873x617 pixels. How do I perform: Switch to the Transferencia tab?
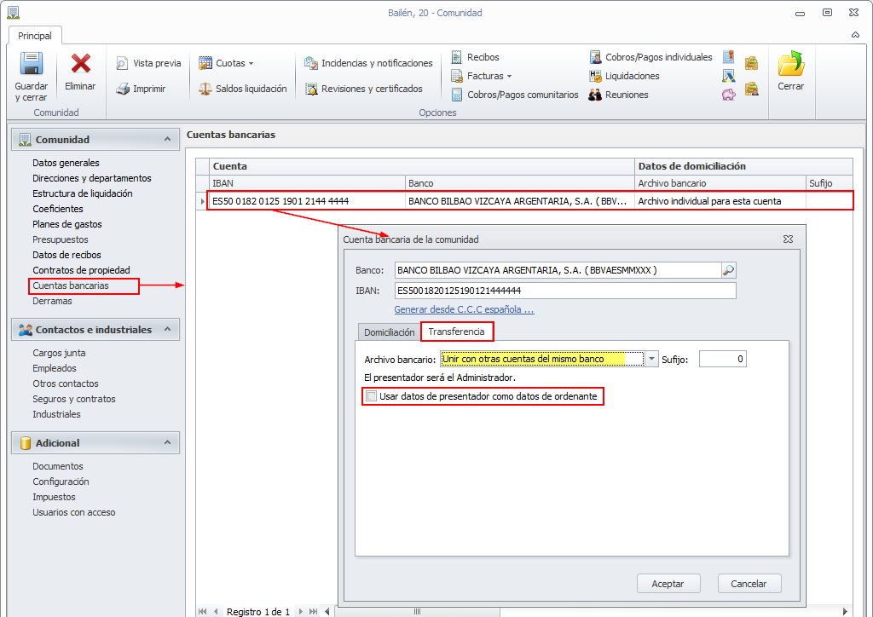[457, 332]
